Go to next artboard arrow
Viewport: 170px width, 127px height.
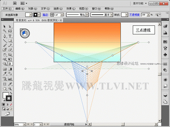45,124
